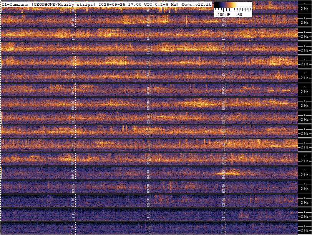Click the -100 dB legend label

[223, 15]
